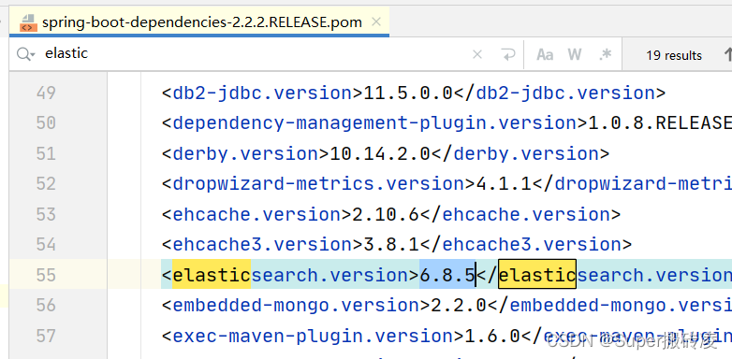
Task: Go to previous occurrence arrow
Action: pos(727,54)
